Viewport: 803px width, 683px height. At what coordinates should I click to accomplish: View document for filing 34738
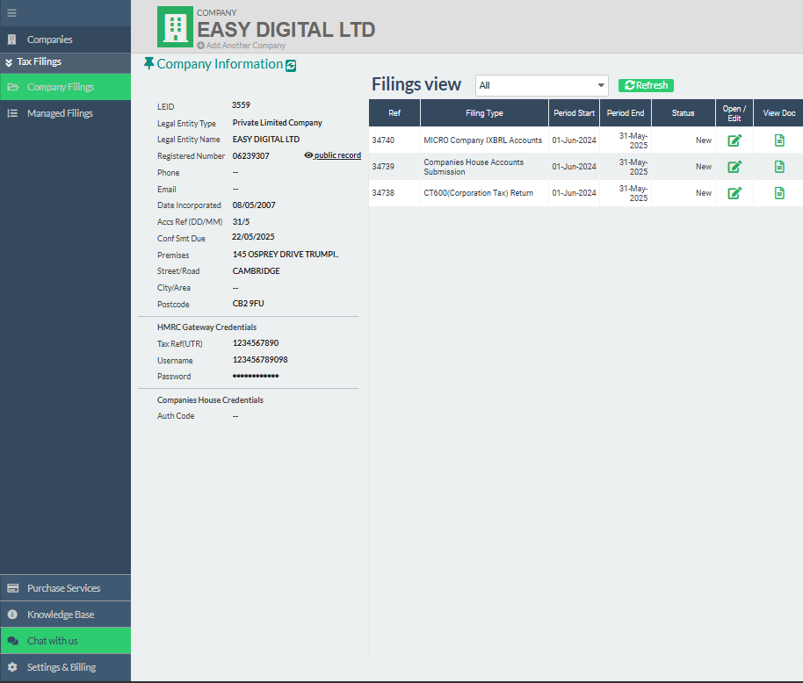point(779,193)
